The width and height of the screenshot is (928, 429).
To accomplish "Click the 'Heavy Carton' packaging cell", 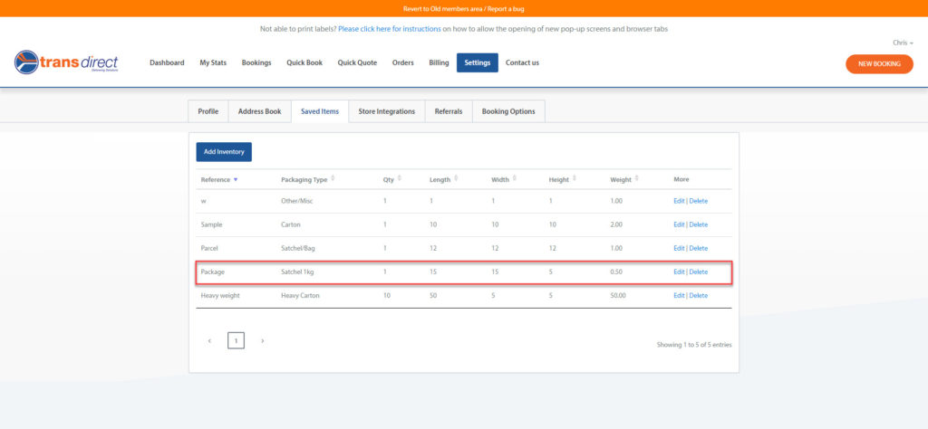I will coord(300,295).
